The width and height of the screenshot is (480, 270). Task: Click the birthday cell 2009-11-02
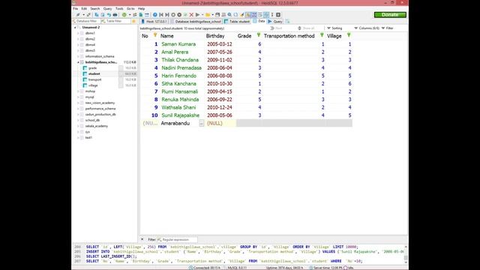click(x=220, y=60)
